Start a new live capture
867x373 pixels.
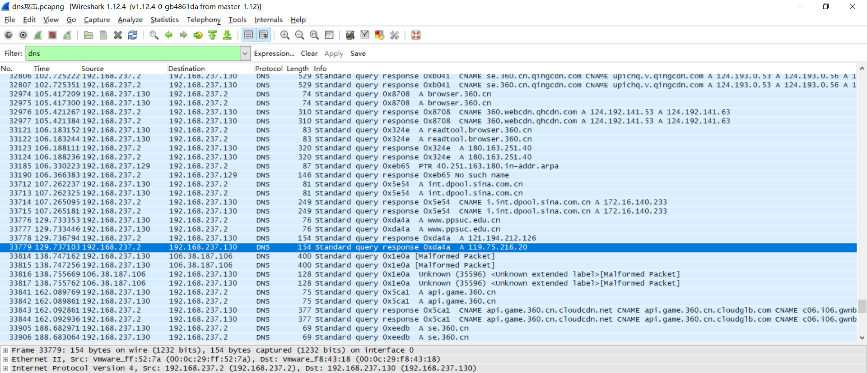pos(38,35)
